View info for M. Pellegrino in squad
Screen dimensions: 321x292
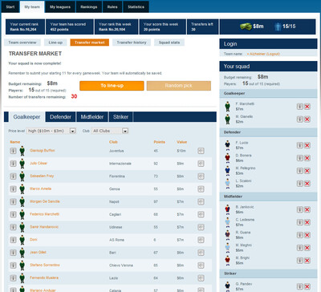(300, 171)
